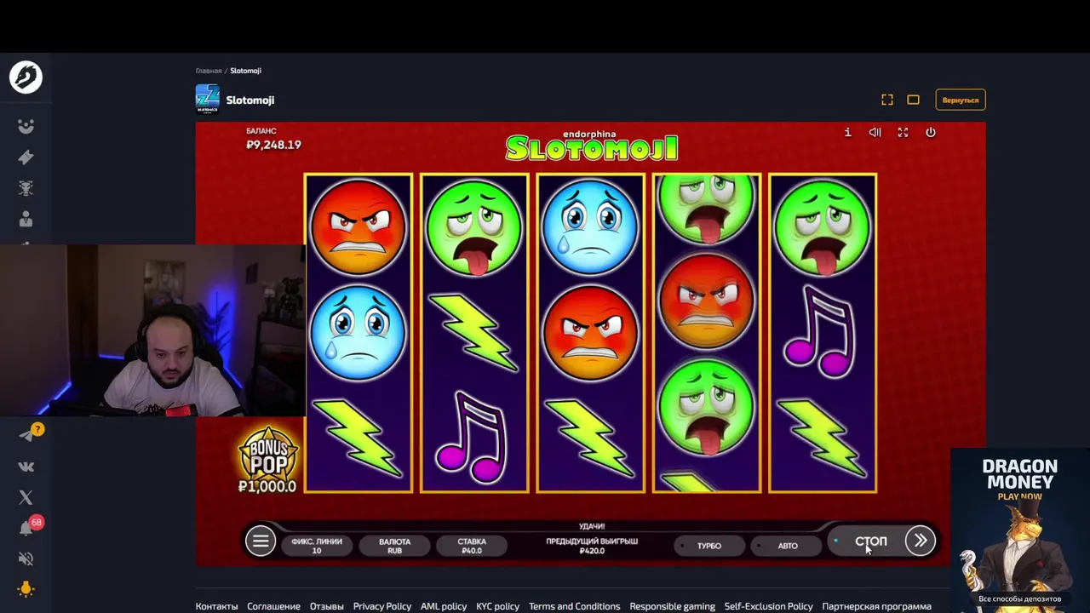Viewport: 1090px width, 613px height.
Task: Switch to theater mode rectangle icon
Action: (913, 100)
